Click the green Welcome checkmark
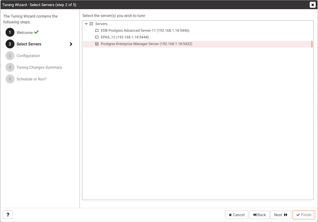The width and height of the screenshot is (318, 222). [x=36, y=32]
